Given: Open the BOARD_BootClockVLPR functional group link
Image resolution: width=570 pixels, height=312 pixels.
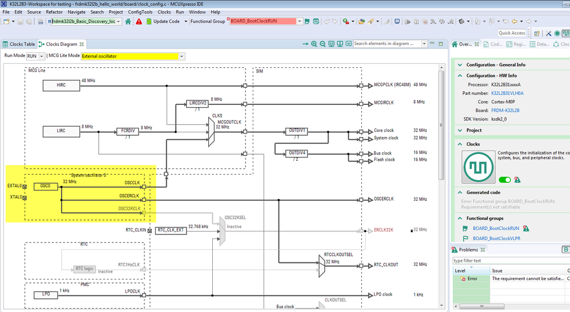Looking at the screenshot, I should [496, 238].
